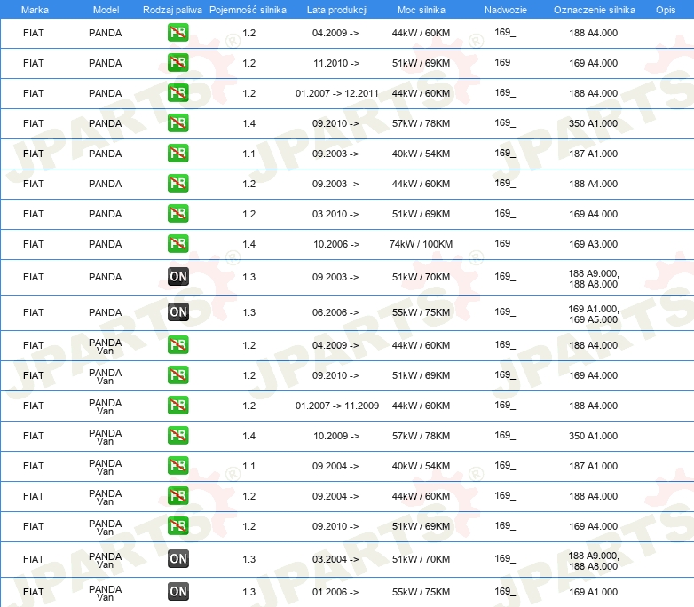Click the petrol icon in the 03.2010 row
This screenshot has width=694, height=607.
point(177,213)
